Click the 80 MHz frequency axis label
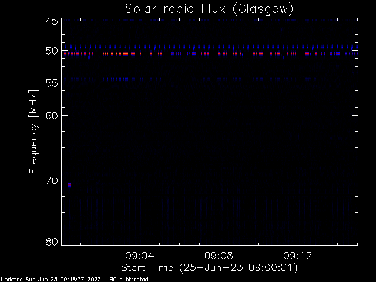This screenshot has height=282, width=376. (52, 241)
